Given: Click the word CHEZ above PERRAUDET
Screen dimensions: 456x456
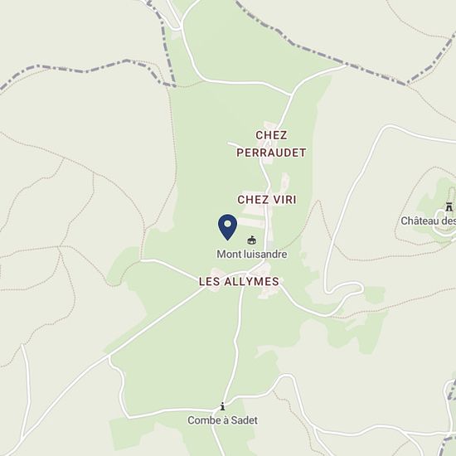Looking at the screenshot, I should tap(271, 135).
